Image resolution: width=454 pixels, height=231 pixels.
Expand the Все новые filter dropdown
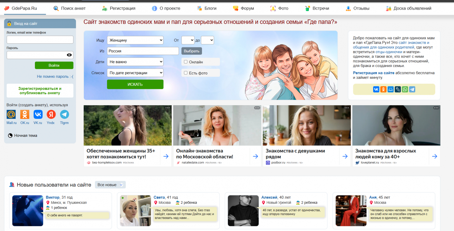[110, 185]
